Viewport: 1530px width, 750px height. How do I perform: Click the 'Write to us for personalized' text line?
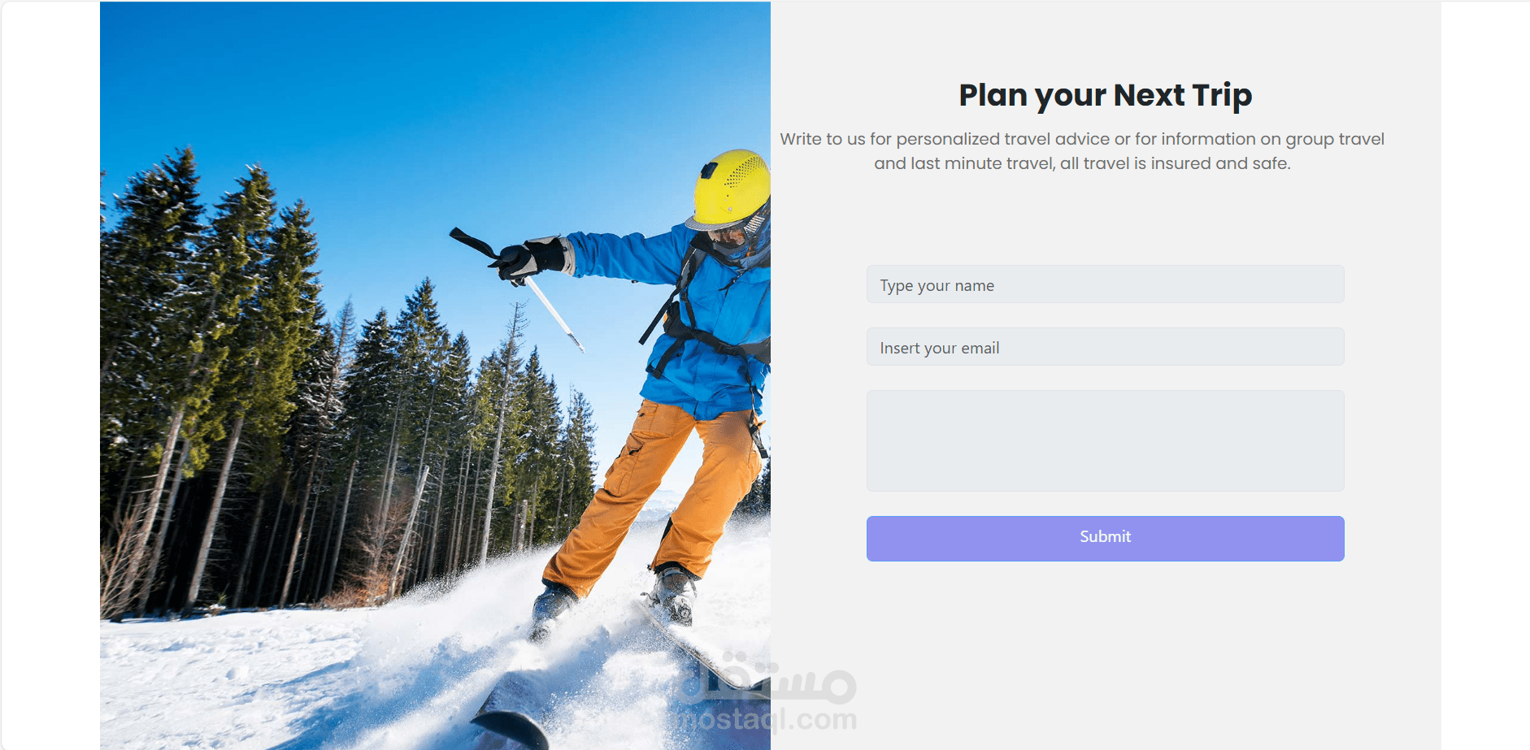point(1082,139)
